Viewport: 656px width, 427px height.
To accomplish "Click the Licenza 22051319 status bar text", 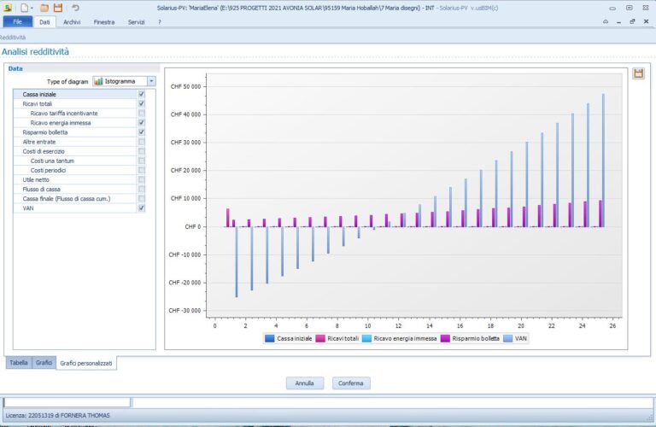I will 58,415.
